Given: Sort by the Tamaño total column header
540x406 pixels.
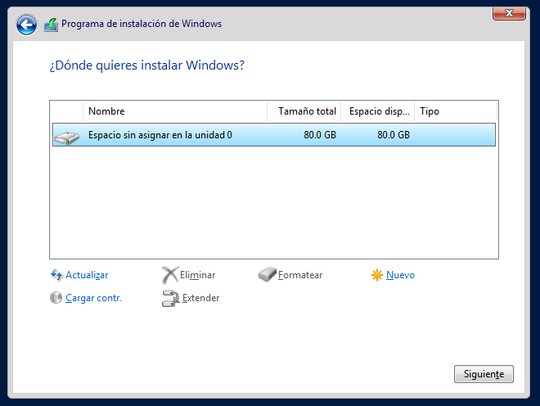Looking at the screenshot, I should click(304, 111).
